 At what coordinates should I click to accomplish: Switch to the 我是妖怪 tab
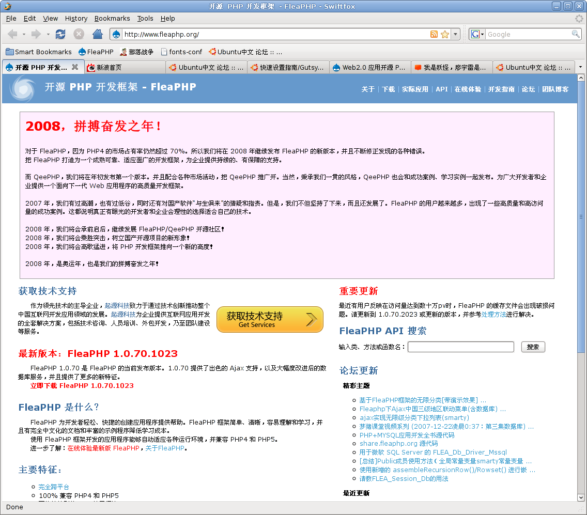tap(452, 67)
